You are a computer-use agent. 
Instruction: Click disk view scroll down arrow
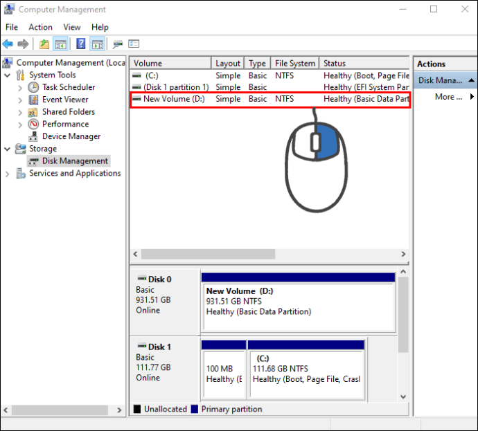point(403,396)
